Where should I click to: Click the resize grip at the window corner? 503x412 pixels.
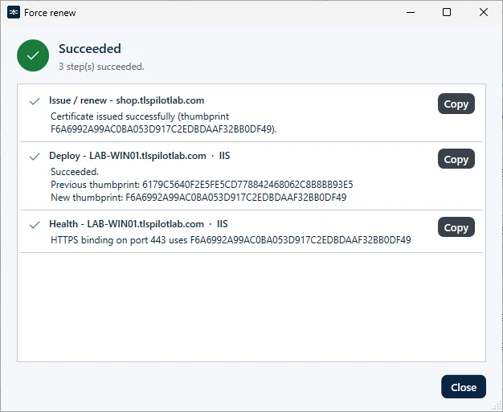point(497,406)
